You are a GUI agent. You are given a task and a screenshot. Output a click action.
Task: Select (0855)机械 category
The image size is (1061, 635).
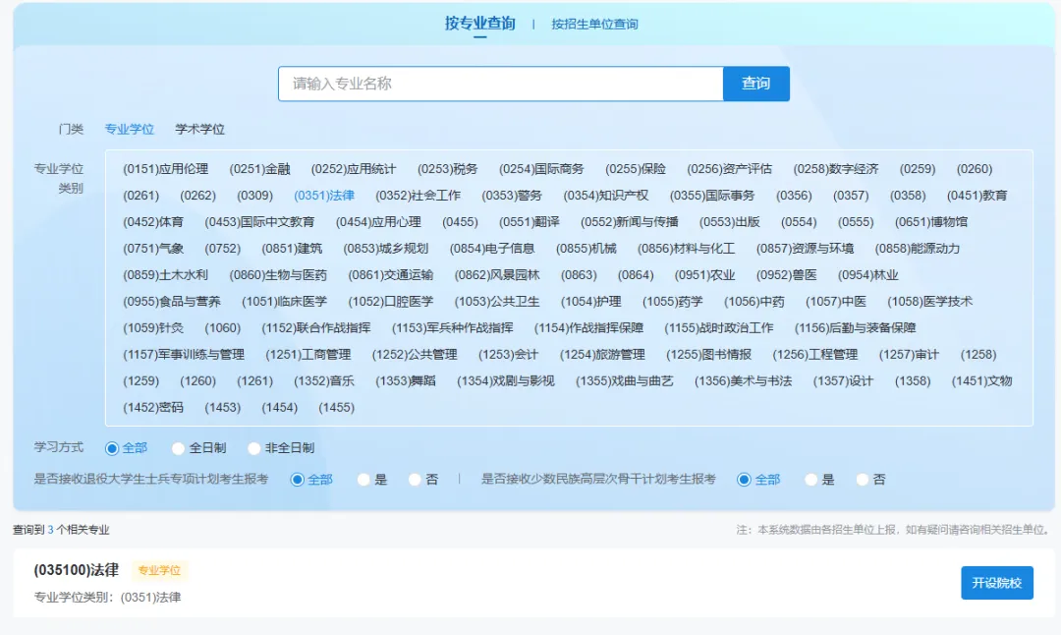tap(586, 249)
